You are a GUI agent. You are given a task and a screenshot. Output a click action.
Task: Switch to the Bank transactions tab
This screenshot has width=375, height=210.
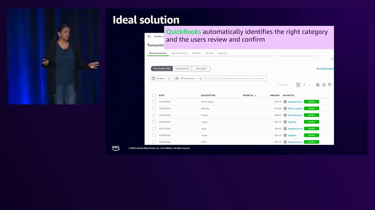point(158,53)
